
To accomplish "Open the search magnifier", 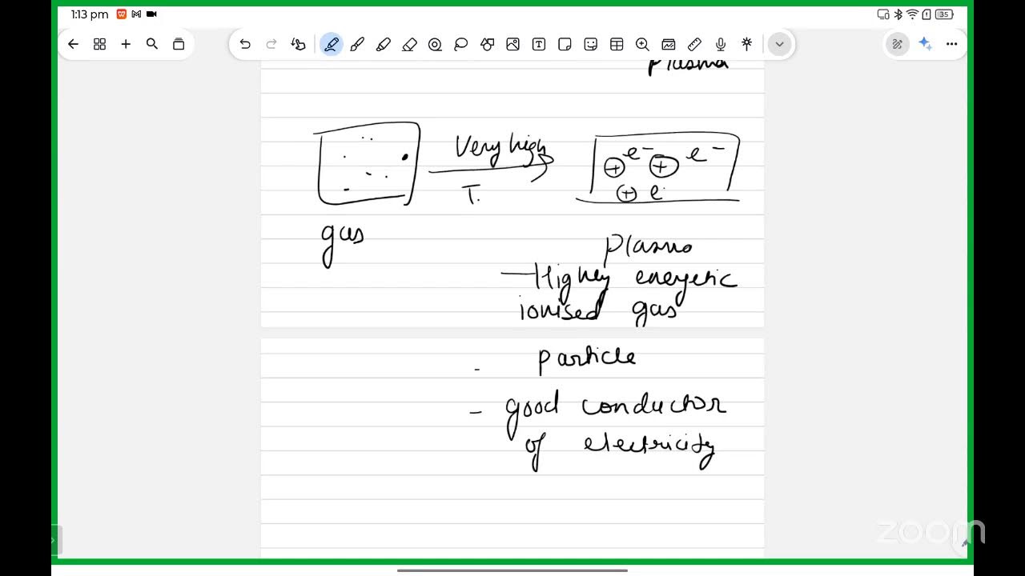I will tap(152, 45).
